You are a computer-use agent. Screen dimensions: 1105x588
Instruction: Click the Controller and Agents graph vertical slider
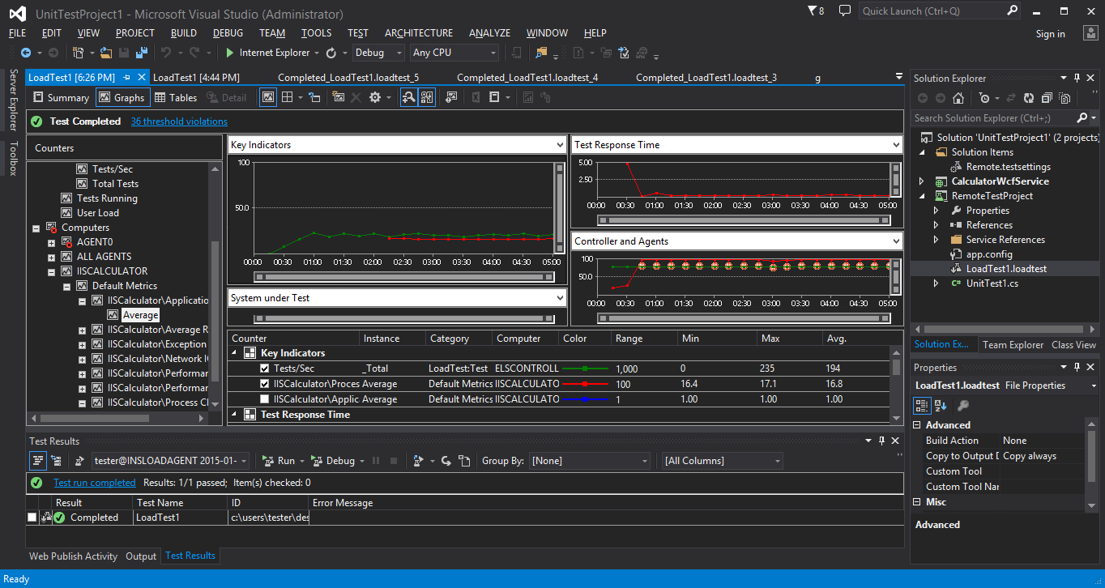tap(895, 275)
